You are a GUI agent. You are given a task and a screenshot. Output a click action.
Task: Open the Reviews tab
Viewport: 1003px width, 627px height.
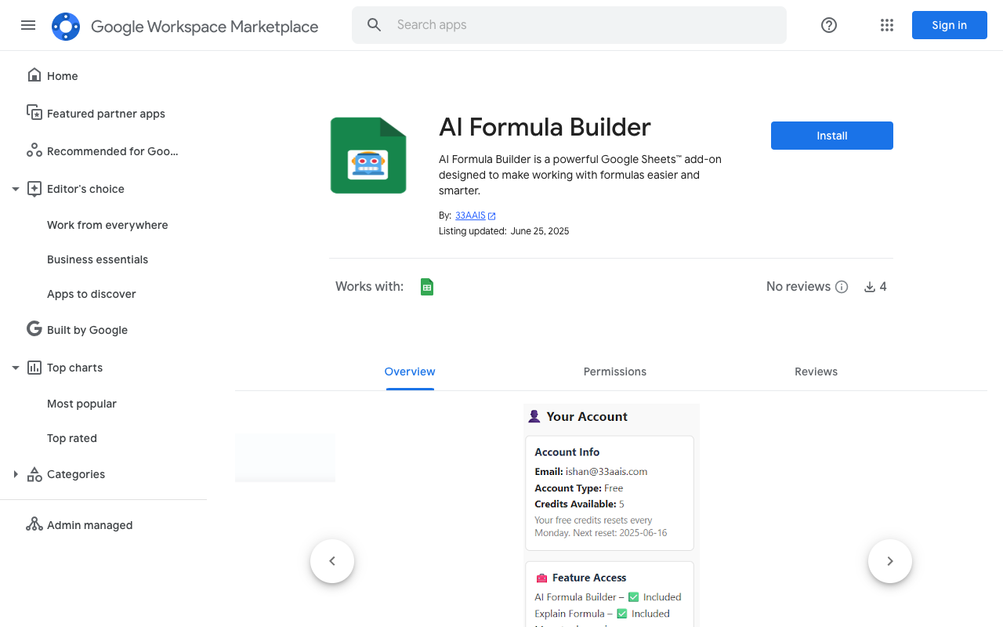(816, 371)
